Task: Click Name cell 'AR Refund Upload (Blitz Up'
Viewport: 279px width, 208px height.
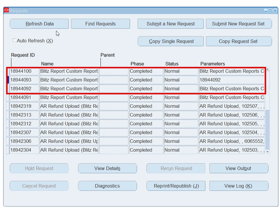Action: tap(69, 141)
